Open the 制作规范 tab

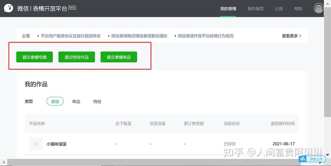pos(255,9)
